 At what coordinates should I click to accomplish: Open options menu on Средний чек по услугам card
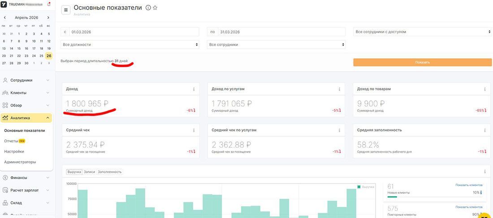pos(339,130)
